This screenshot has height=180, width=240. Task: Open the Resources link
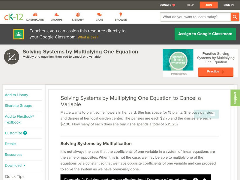[x=13, y=154]
